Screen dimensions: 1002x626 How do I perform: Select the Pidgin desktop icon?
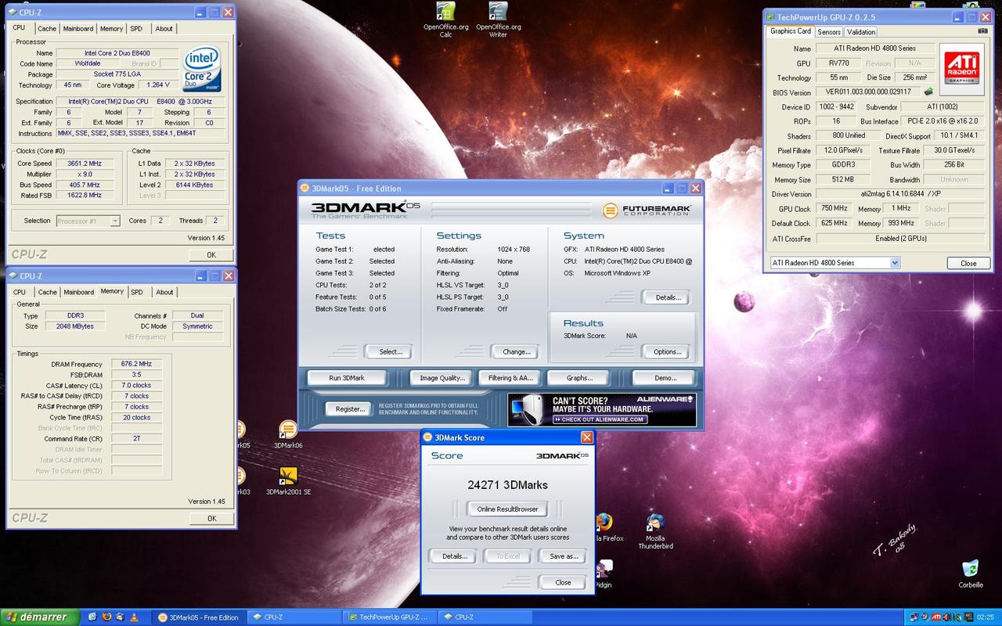point(604,570)
